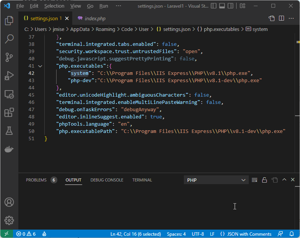This screenshot has width=300, height=238.
Task: Open the Search view icon
Action: click(x=9, y=39)
